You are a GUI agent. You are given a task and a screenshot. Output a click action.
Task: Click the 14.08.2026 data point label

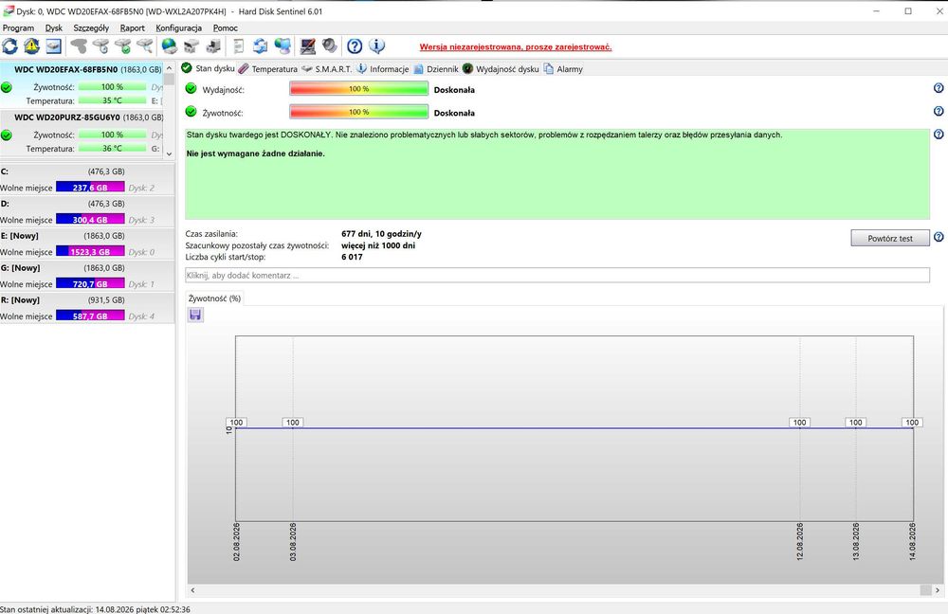[912, 423]
